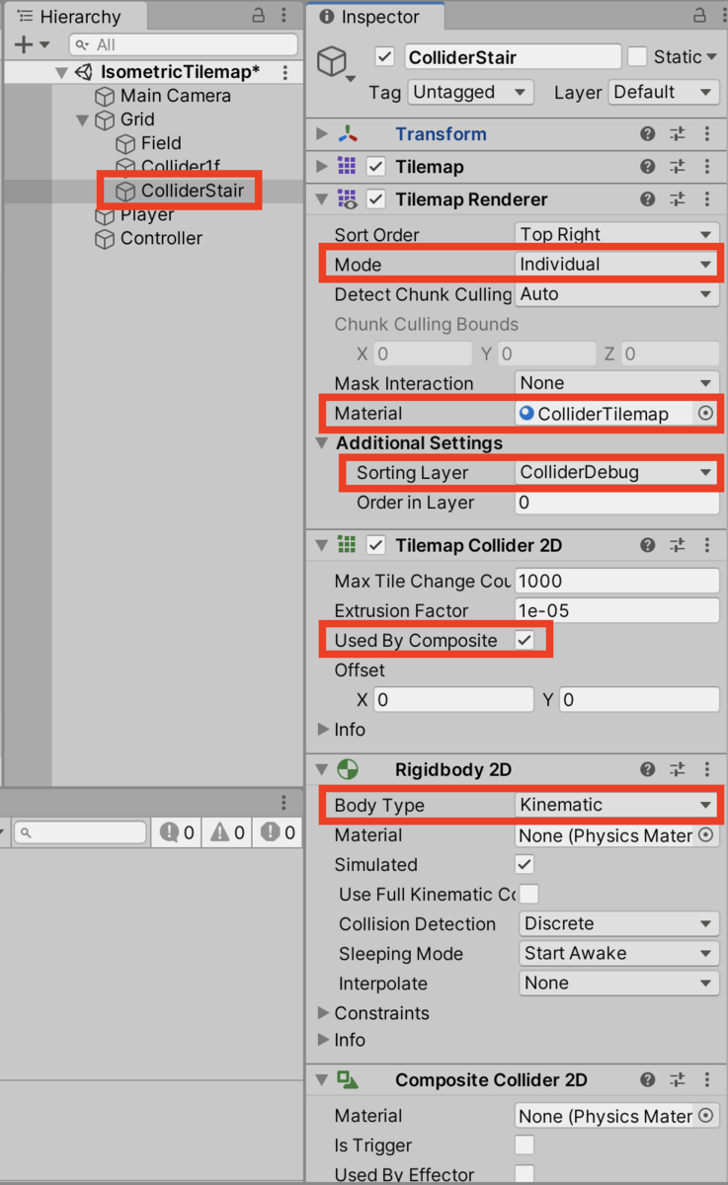Image resolution: width=728 pixels, height=1185 pixels.
Task: Click the Order in Layer field
Action: [x=617, y=502]
